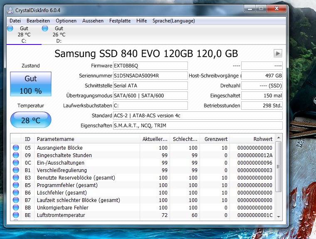Image resolution: width=316 pixels, height=239 pixels.
Task: Click raw value 00000000001C
Action: coord(255,215)
